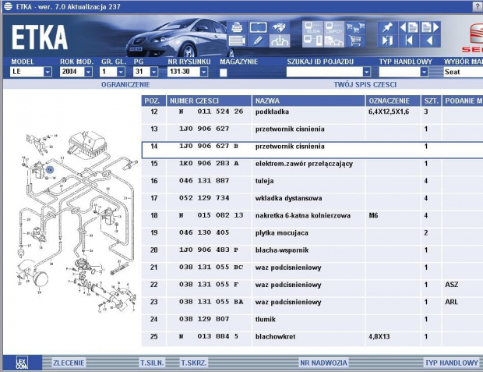
Task: Click in SZUKAJ ID POJAZDU input field
Action: [x=324, y=73]
